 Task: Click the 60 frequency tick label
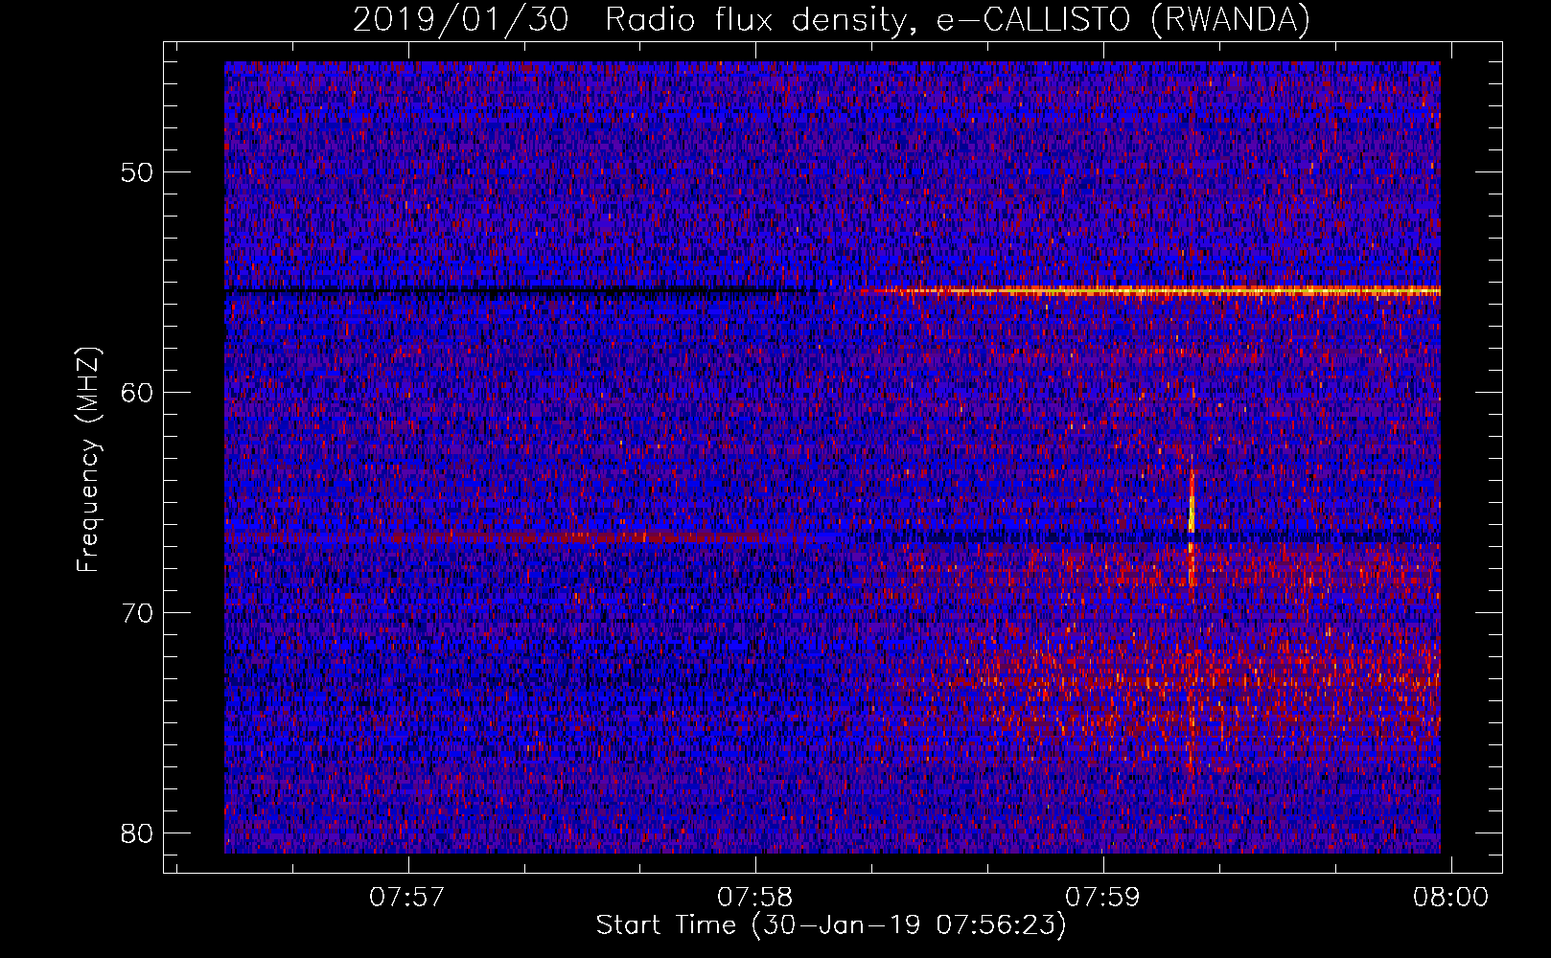[138, 393]
